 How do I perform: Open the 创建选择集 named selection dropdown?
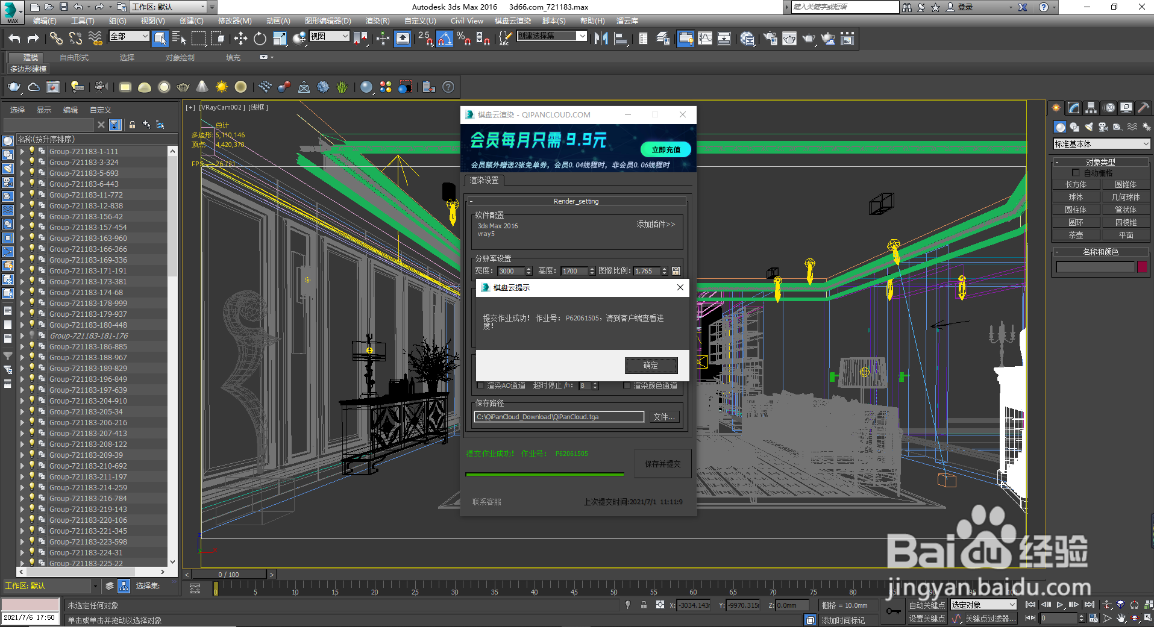(552, 36)
